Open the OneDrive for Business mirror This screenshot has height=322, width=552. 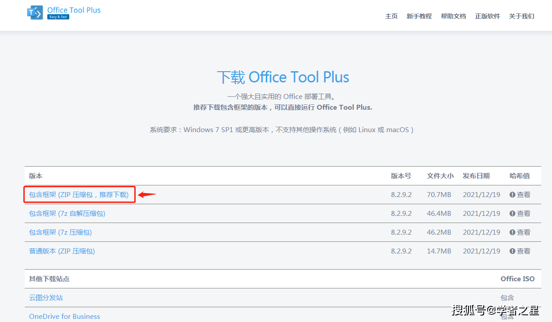pyautogui.click(x=65, y=317)
